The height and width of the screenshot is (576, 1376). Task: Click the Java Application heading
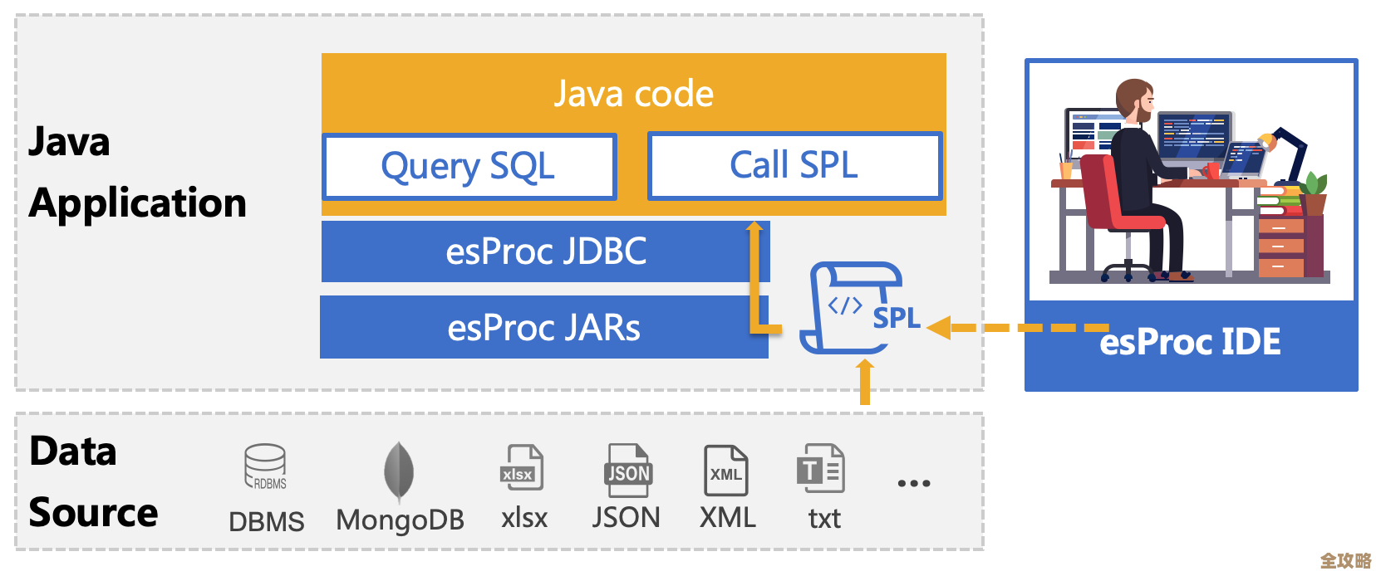click(x=137, y=173)
